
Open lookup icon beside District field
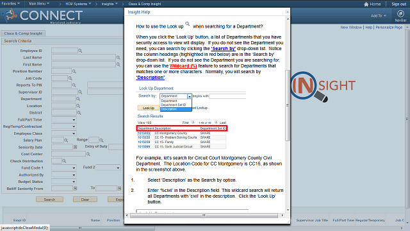(x=79, y=113)
